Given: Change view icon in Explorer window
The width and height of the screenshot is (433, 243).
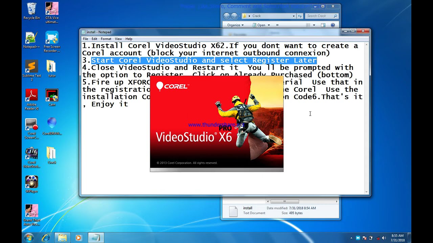Looking at the screenshot, I should pos(308,25).
